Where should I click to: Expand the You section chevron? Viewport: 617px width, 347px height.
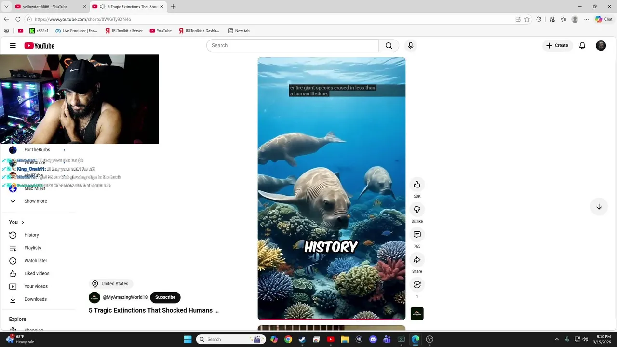pyautogui.click(x=23, y=222)
